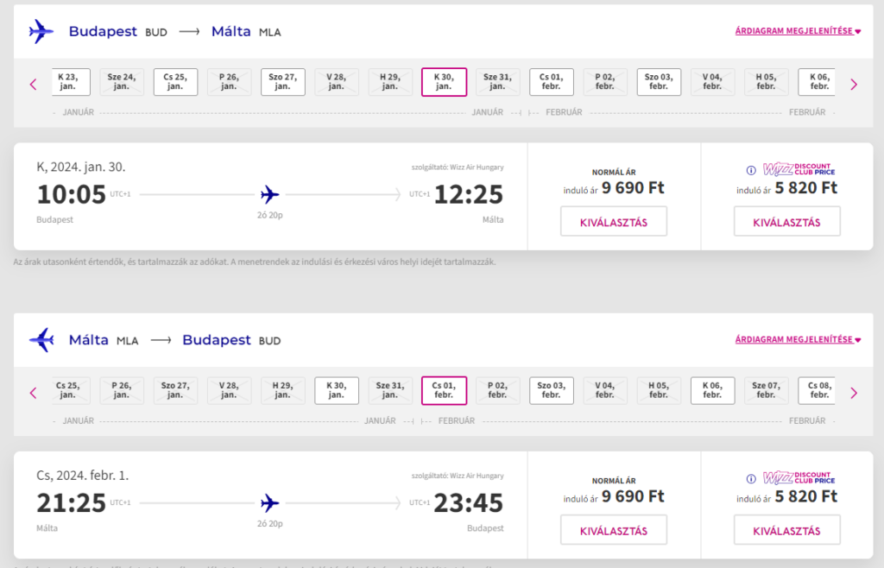Choose outbound Wizz Discount Club Kiválasztás
Screen dimensions: 884x568
[787, 222]
